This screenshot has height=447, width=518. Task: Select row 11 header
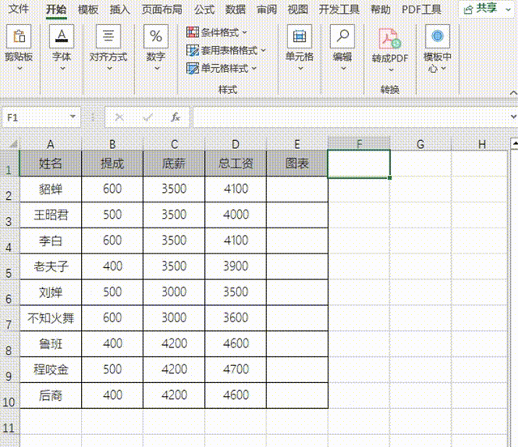click(x=9, y=422)
